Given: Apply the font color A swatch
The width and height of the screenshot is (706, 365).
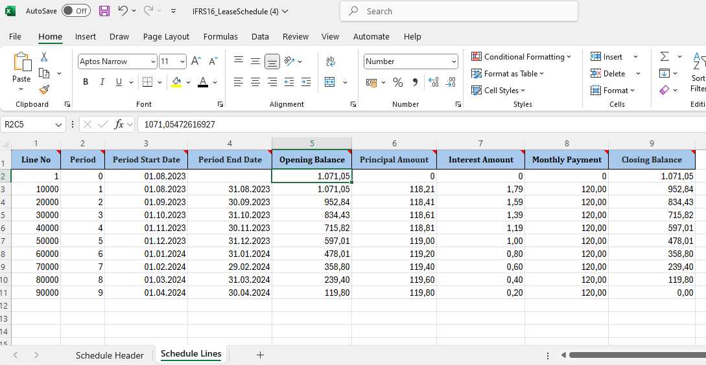Looking at the screenshot, I should click(203, 82).
